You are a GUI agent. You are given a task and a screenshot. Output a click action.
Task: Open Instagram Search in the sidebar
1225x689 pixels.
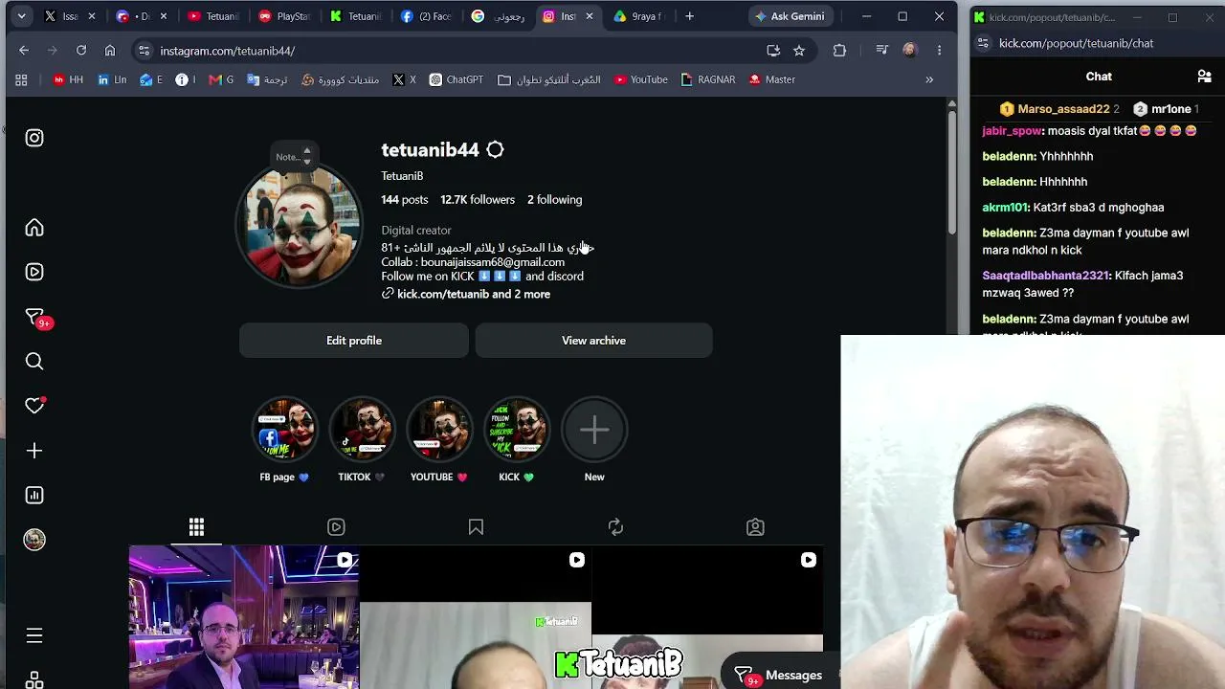34,361
